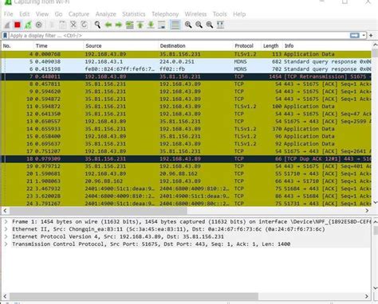
Task: Click packet list horizontal scrollbar thumb
Action: 98,211
